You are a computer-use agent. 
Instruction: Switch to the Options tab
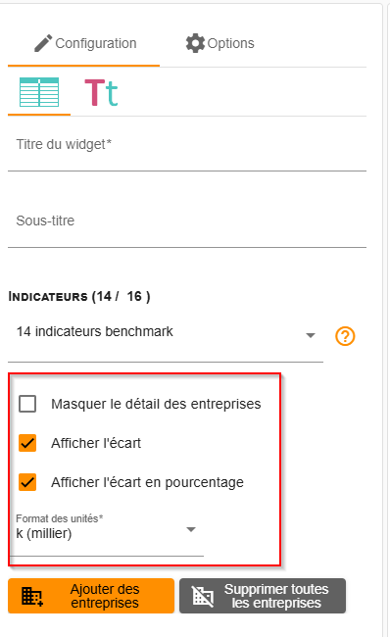(x=219, y=43)
